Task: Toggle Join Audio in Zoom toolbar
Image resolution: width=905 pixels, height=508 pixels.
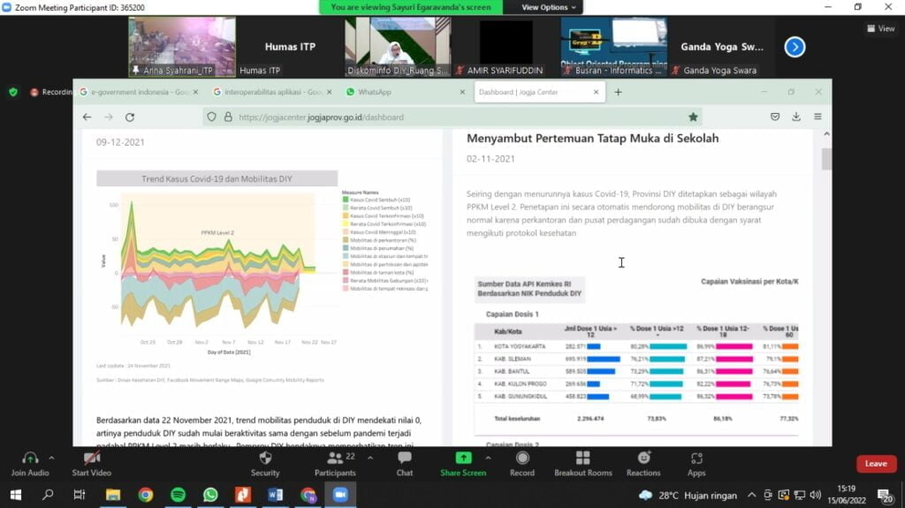Action: 31,459
